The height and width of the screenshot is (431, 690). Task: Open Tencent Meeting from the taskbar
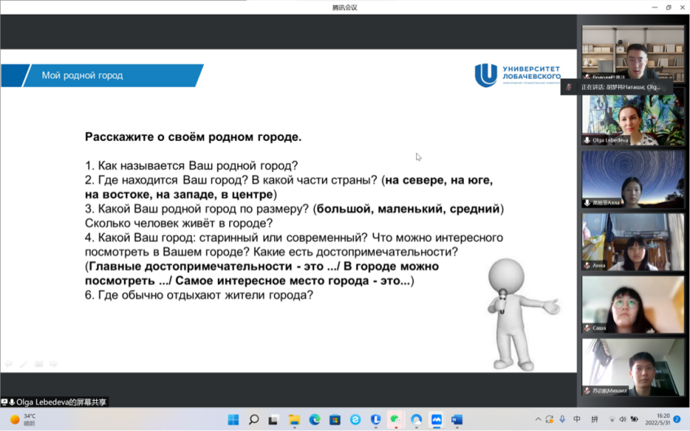tap(436, 420)
